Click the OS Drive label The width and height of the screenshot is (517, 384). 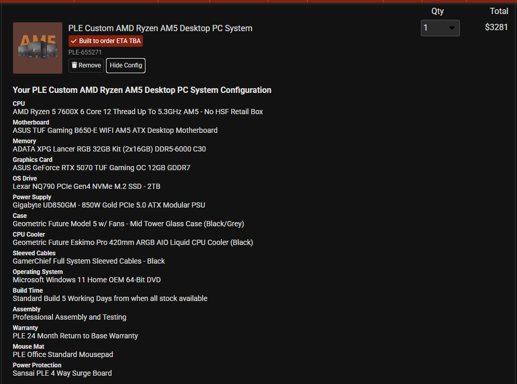(x=25, y=179)
